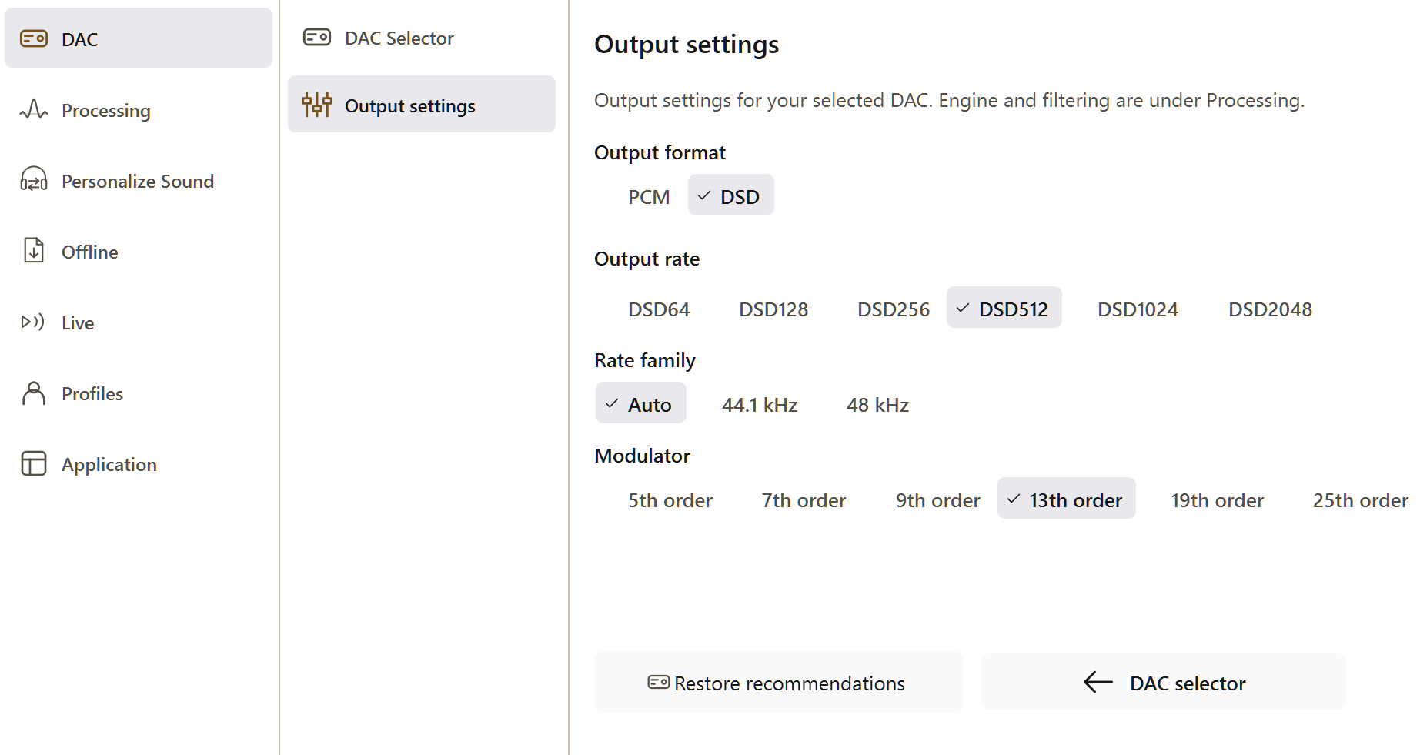
Task: Click the DAC icon in the sidebar
Action: tap(34, 38)
